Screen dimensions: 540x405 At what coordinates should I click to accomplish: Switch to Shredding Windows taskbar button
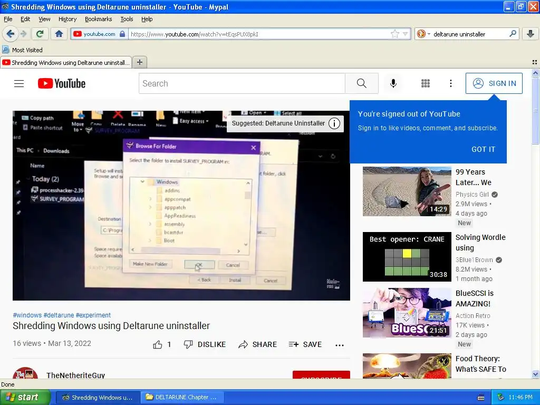(x=98, y=397)
